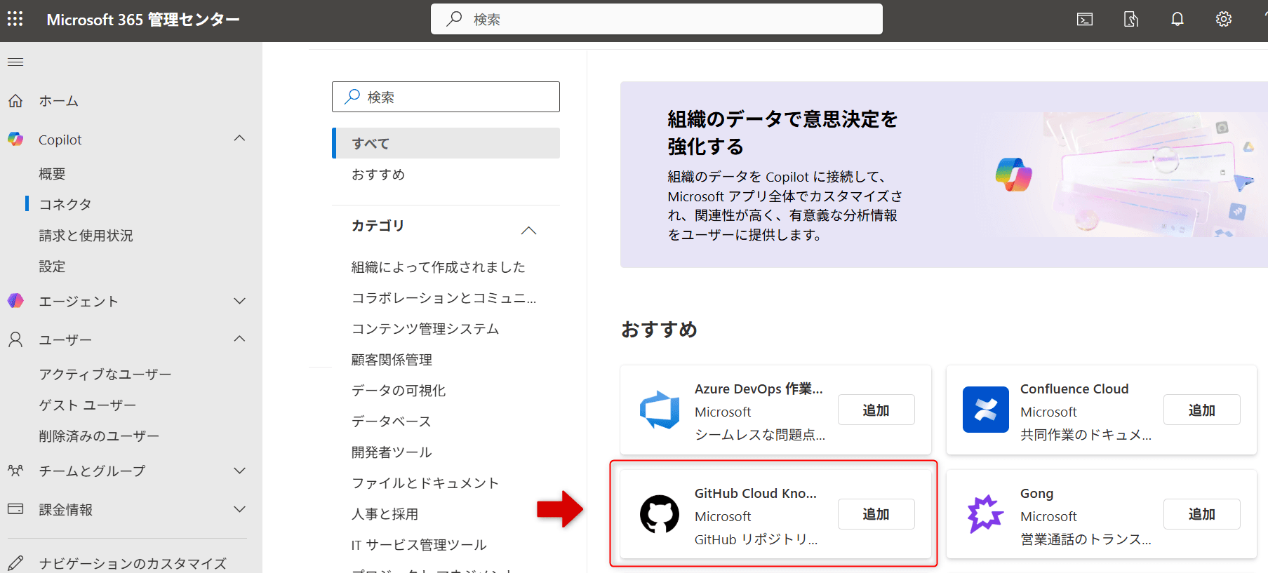
Task: Collapse the ユーザー section chevron
Action: [x=239, y=339]
